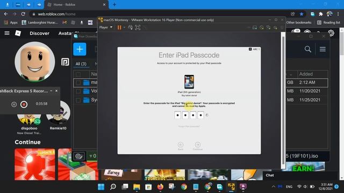Launch Firefox from taskbar
The image size is (344, 193).
(x=160, y=187)
